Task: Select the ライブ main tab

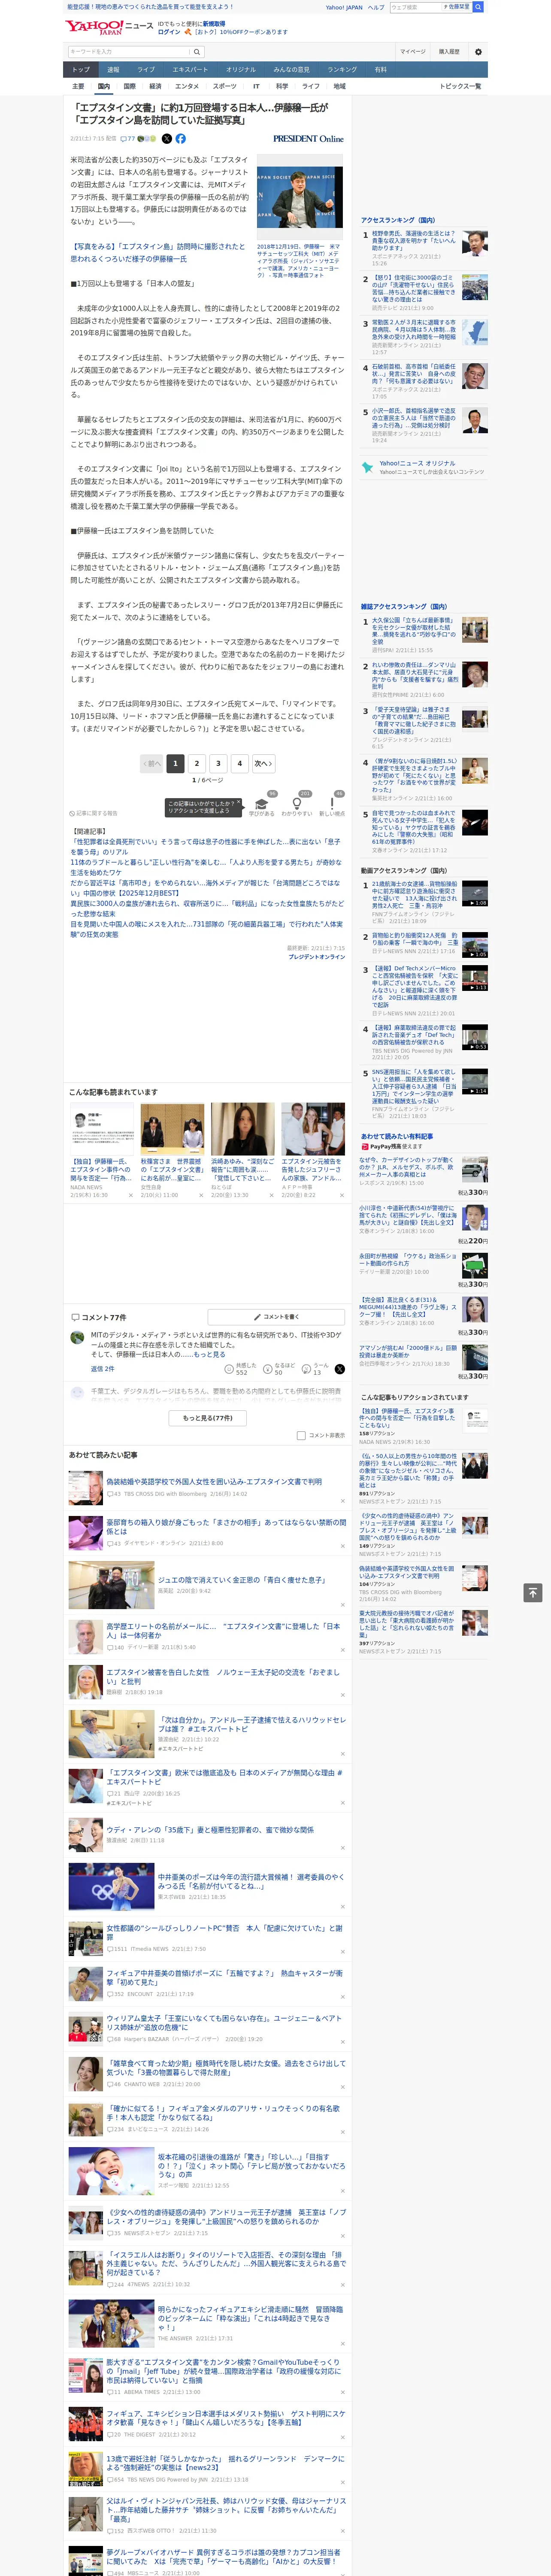Action: (x=146, y=70)
